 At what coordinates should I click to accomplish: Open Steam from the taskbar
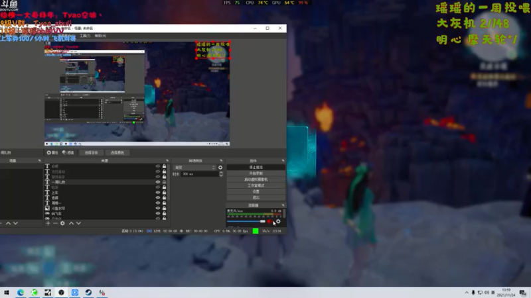[88, 293]
